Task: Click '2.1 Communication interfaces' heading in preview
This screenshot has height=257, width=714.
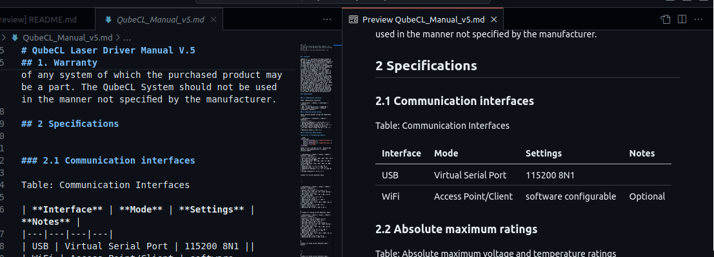Action: [455, 100]
